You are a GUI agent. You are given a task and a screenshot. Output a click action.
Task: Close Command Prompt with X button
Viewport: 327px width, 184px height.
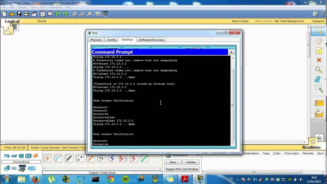coord(231,52)
